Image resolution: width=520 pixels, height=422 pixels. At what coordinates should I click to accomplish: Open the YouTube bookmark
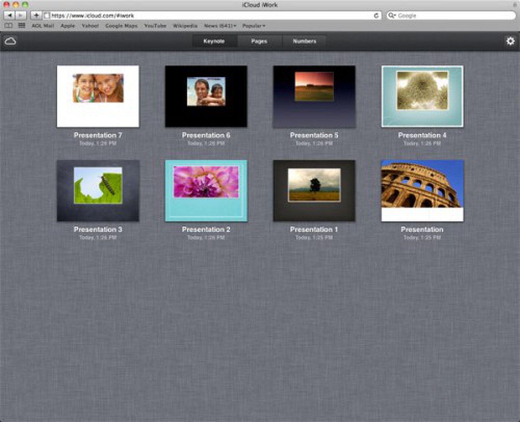tap(155, 26)
